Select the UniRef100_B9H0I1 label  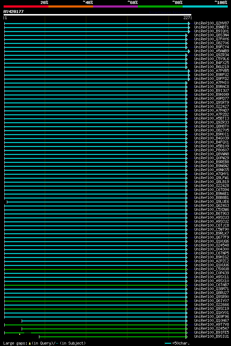pyautogui.click(x=212, y=134)
